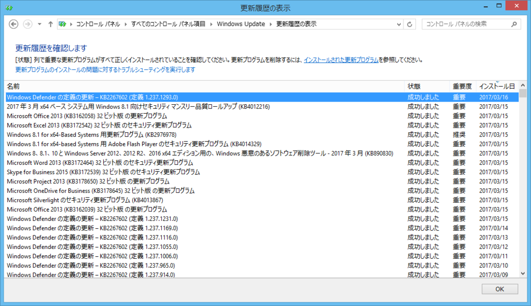
Task: Click 推奨 importance cell for KB2976978
Action: pyautogui.click(x=459, y=134)
